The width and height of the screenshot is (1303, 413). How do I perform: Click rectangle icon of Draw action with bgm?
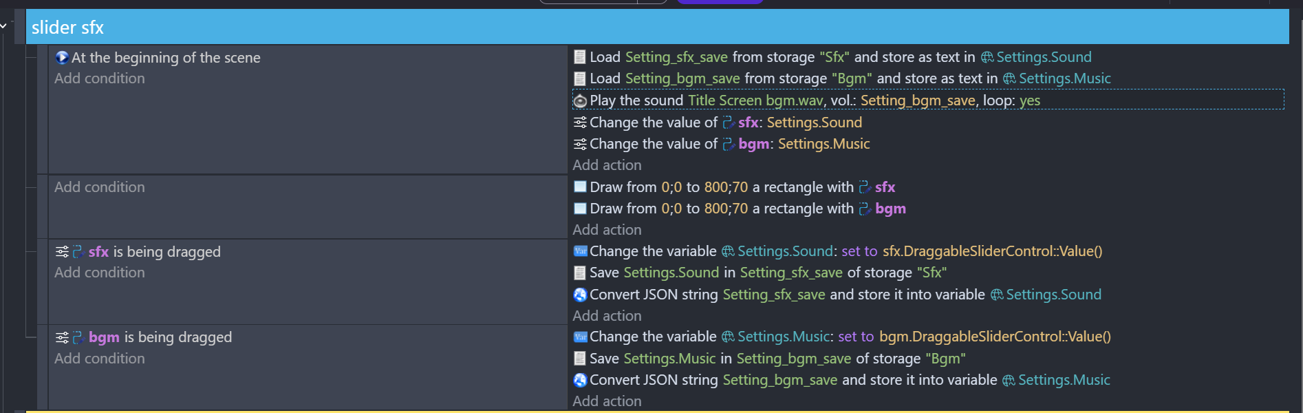pyautogui.click(x=580, y=209)
